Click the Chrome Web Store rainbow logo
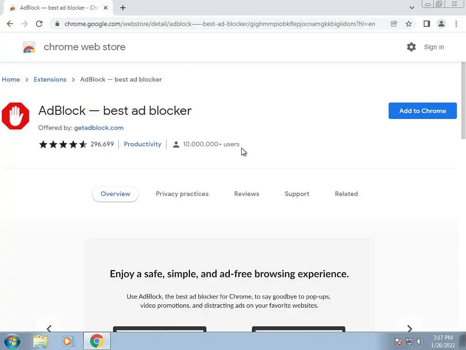The height and width of the screenshot is (350, 466). click(x=29, y=47)
